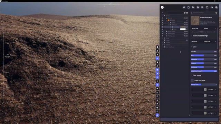Open Options entry in tree
The image size is (221, 124).
(168, 45)
